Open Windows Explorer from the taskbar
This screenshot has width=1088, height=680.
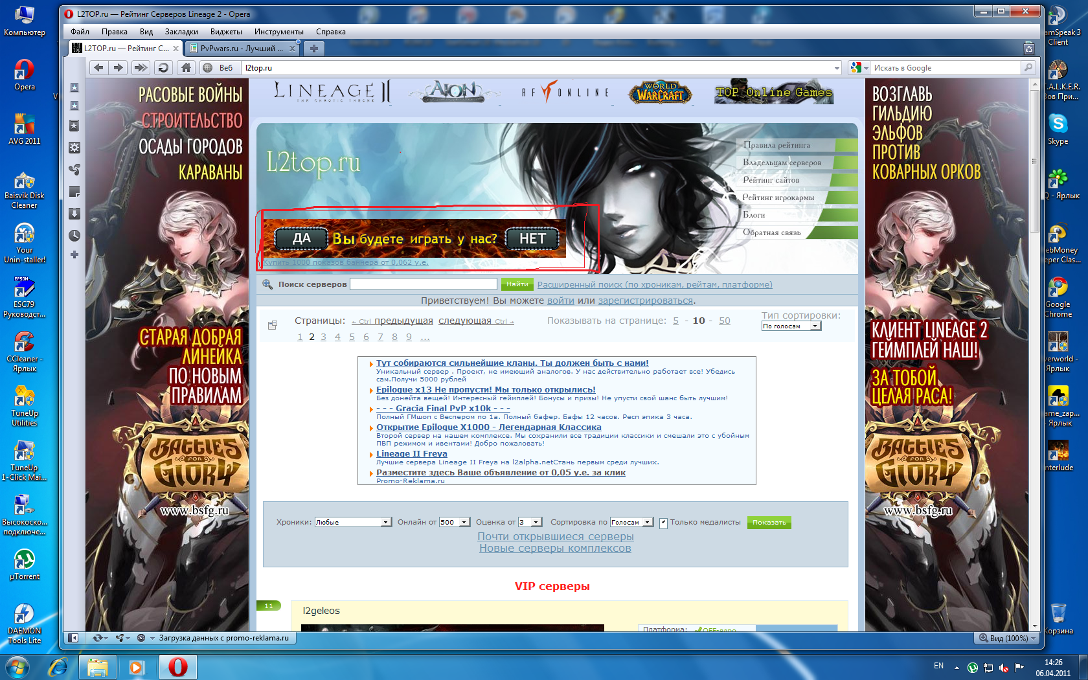(97, 667)
